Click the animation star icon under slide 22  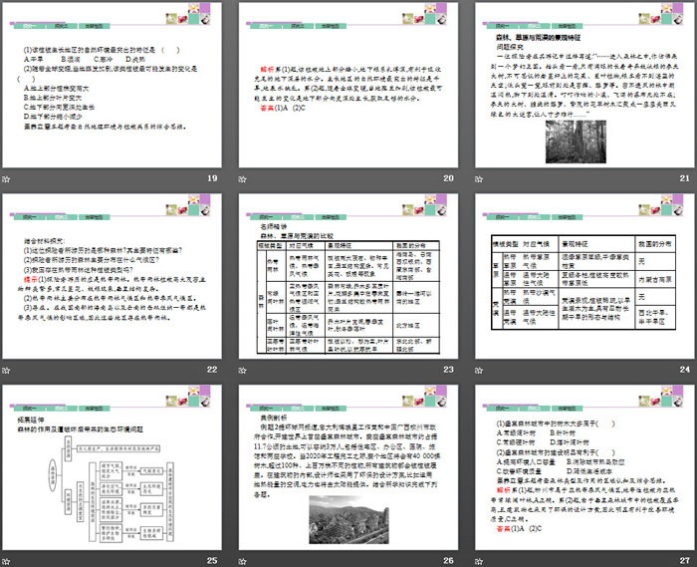(x=8, y=370)
